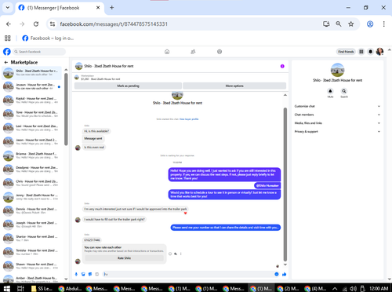Open SS Le... folder on taskbar
Screen dimensions: 392x292
(x=42, y=288)
